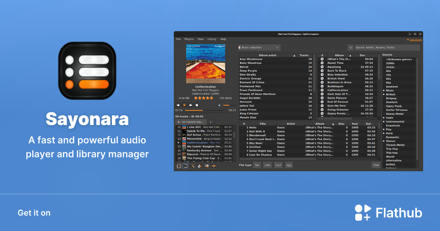Pause playback with the orange pause button
Viewport: 440px width, 231px height.
click(184, 105)
